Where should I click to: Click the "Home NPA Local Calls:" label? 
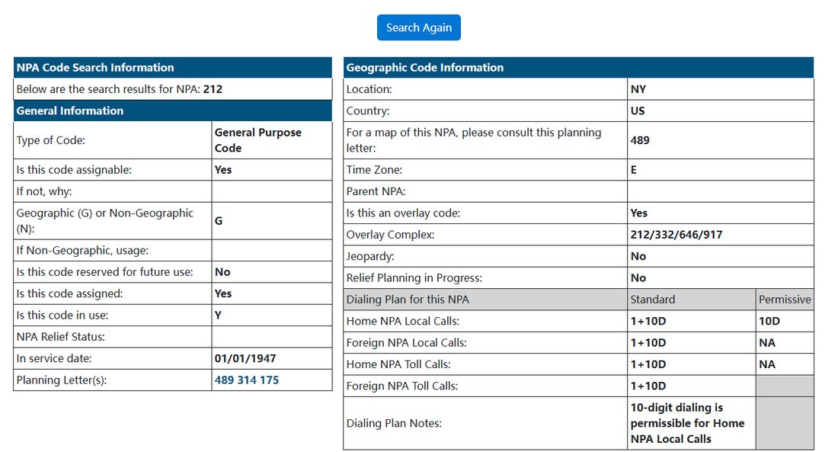pos(402,321)
